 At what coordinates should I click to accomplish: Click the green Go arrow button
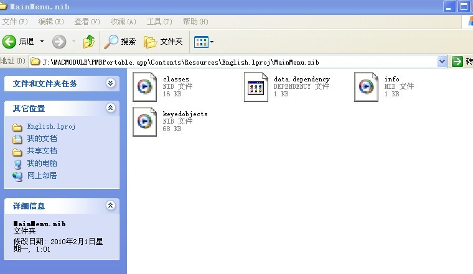[457, 62]
